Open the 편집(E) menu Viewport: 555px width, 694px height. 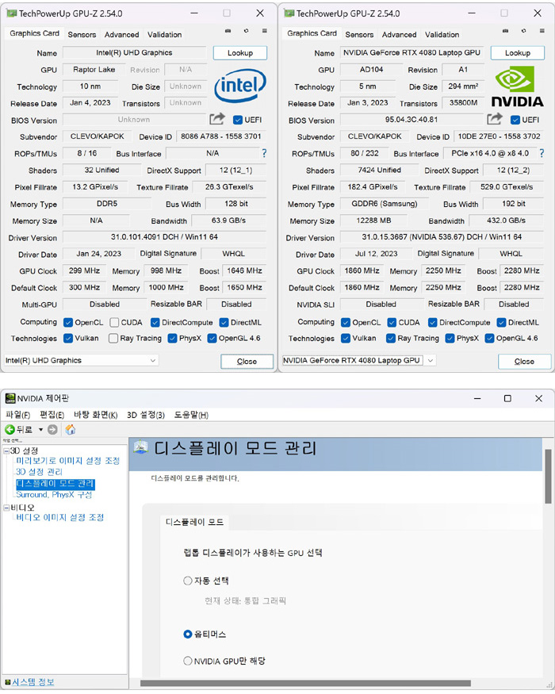(52, 415)
